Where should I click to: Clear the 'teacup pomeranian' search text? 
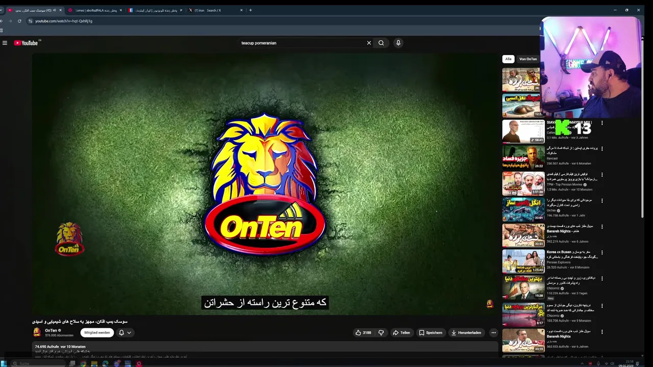pos(369,43)
